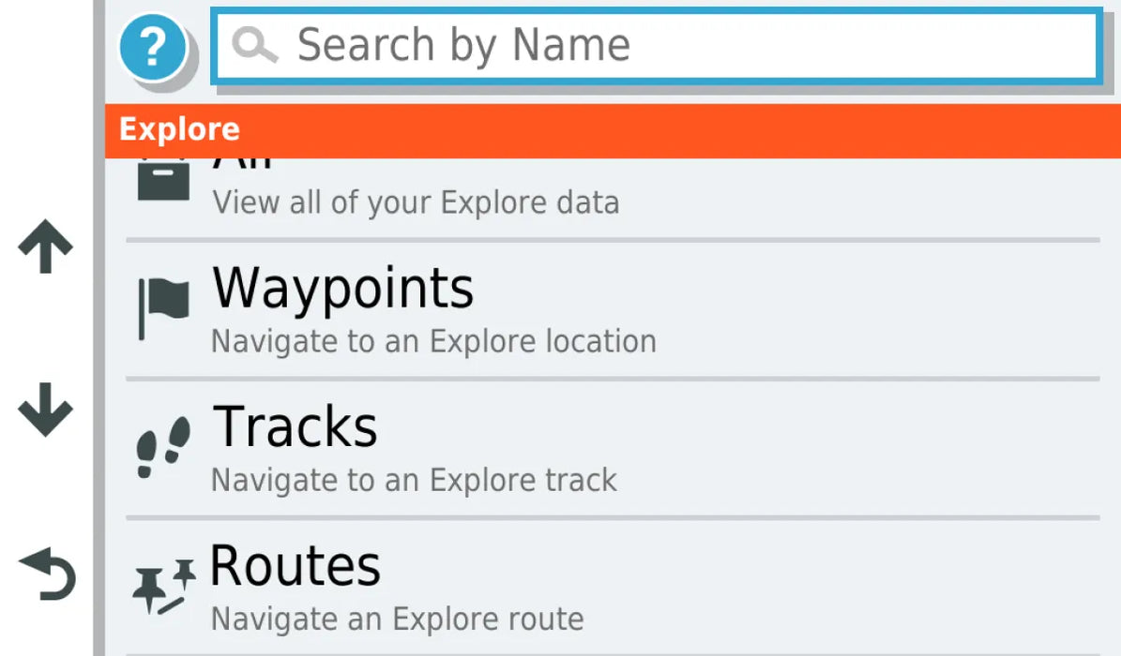
Task: Click "Navigate an Explore route" text
Action: tap(397, 619)
